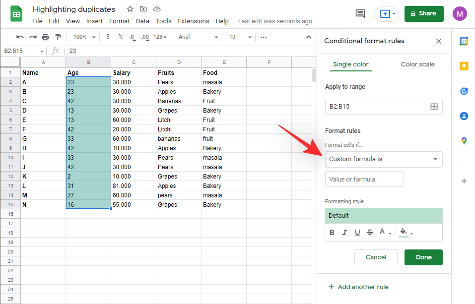Undo the last action
Image resolution: width=475 pixels, height=304 pixels.
[x=20, y=37]
